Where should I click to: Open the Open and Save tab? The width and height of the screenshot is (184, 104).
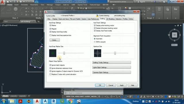(x=64, y=19)
